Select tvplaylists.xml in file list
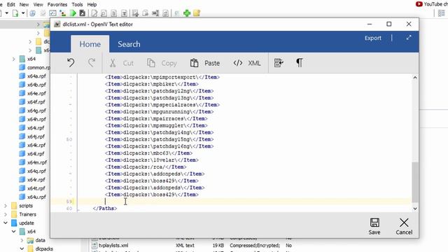This screenshot has height=252, width=448. pos(113,246)
